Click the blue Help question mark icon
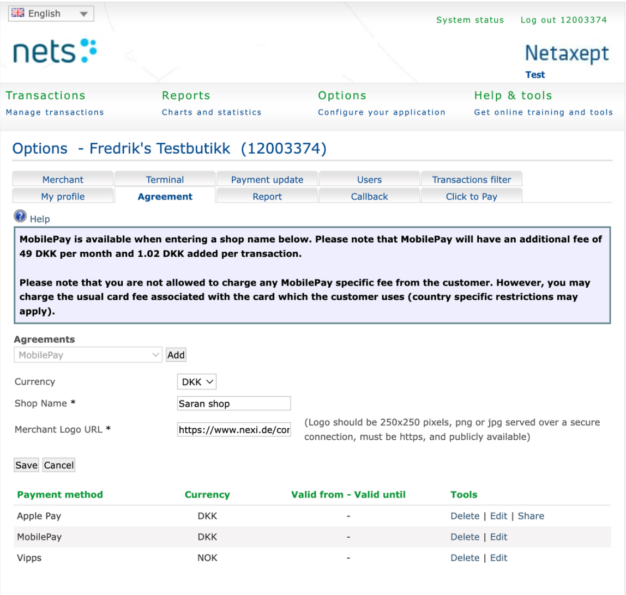 click(x=20, y=216)
